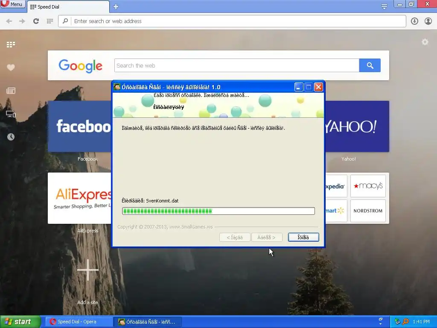Click the disabled Next button in installer

pos(267,237)
